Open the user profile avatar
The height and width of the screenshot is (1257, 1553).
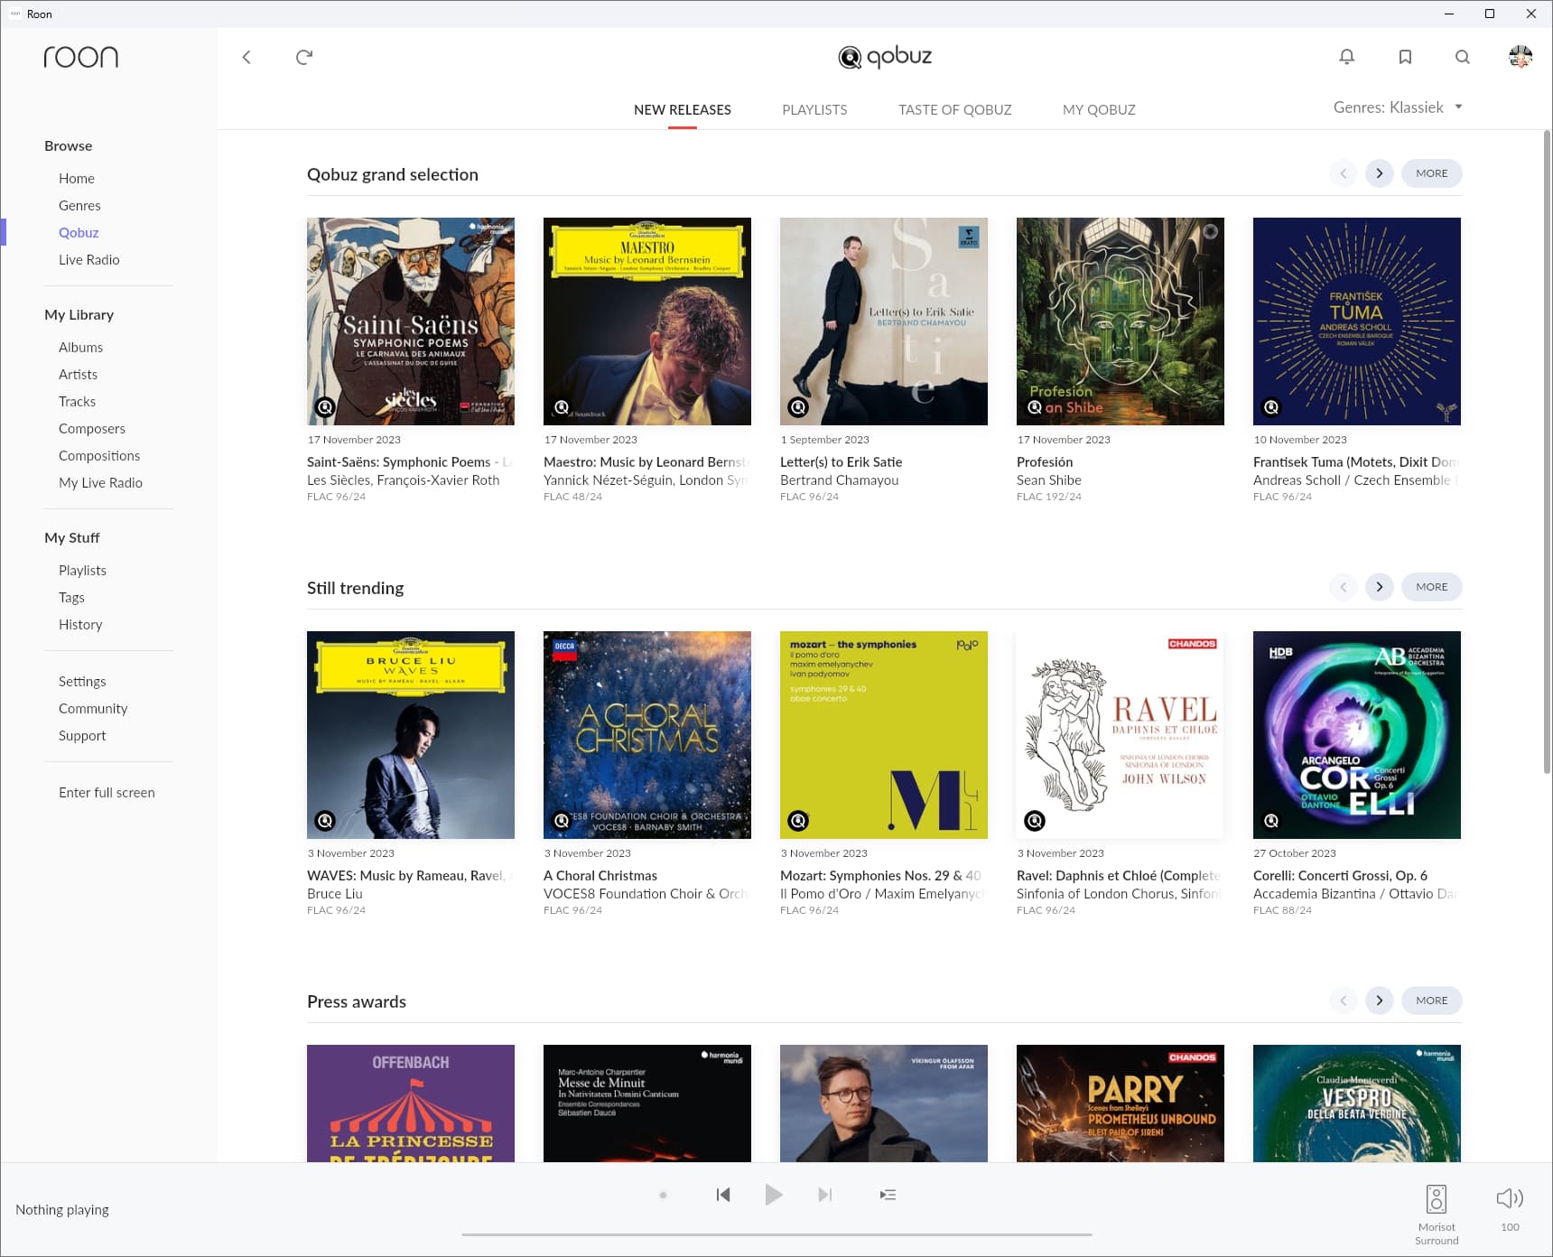[1520, 56]
